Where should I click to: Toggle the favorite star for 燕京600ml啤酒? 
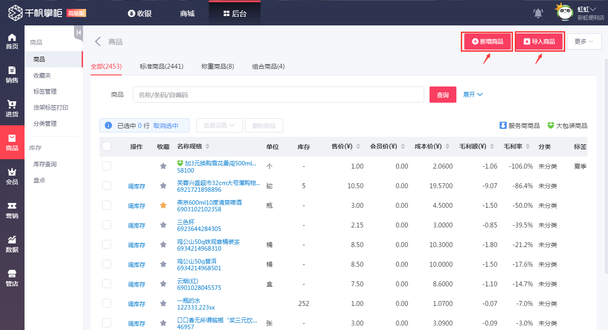pos(163,205)
